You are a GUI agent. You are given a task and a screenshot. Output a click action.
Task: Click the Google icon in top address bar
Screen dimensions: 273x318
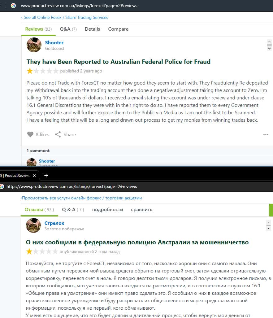point(13,6)
